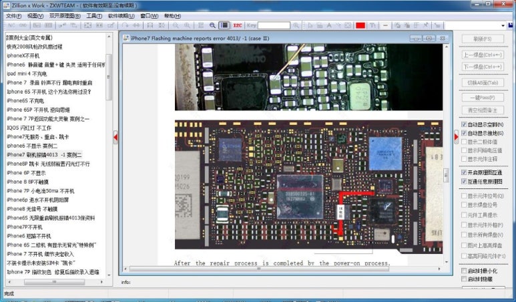Enable 自动显示空脚(N) checkbox
The width and height of the screenshot is (516, 302).
pyautogui.click(x=464, y=124)
